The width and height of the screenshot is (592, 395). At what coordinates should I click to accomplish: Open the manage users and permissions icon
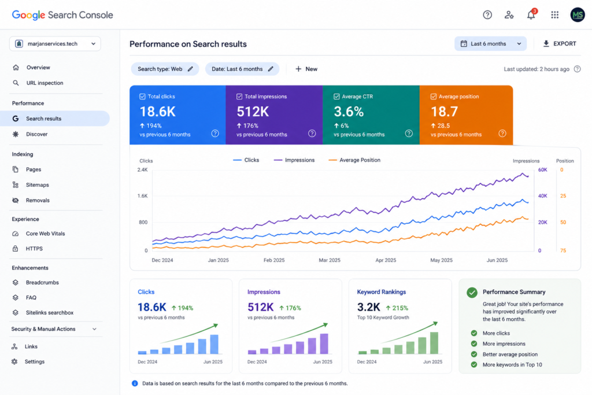[x=509, y=14]
